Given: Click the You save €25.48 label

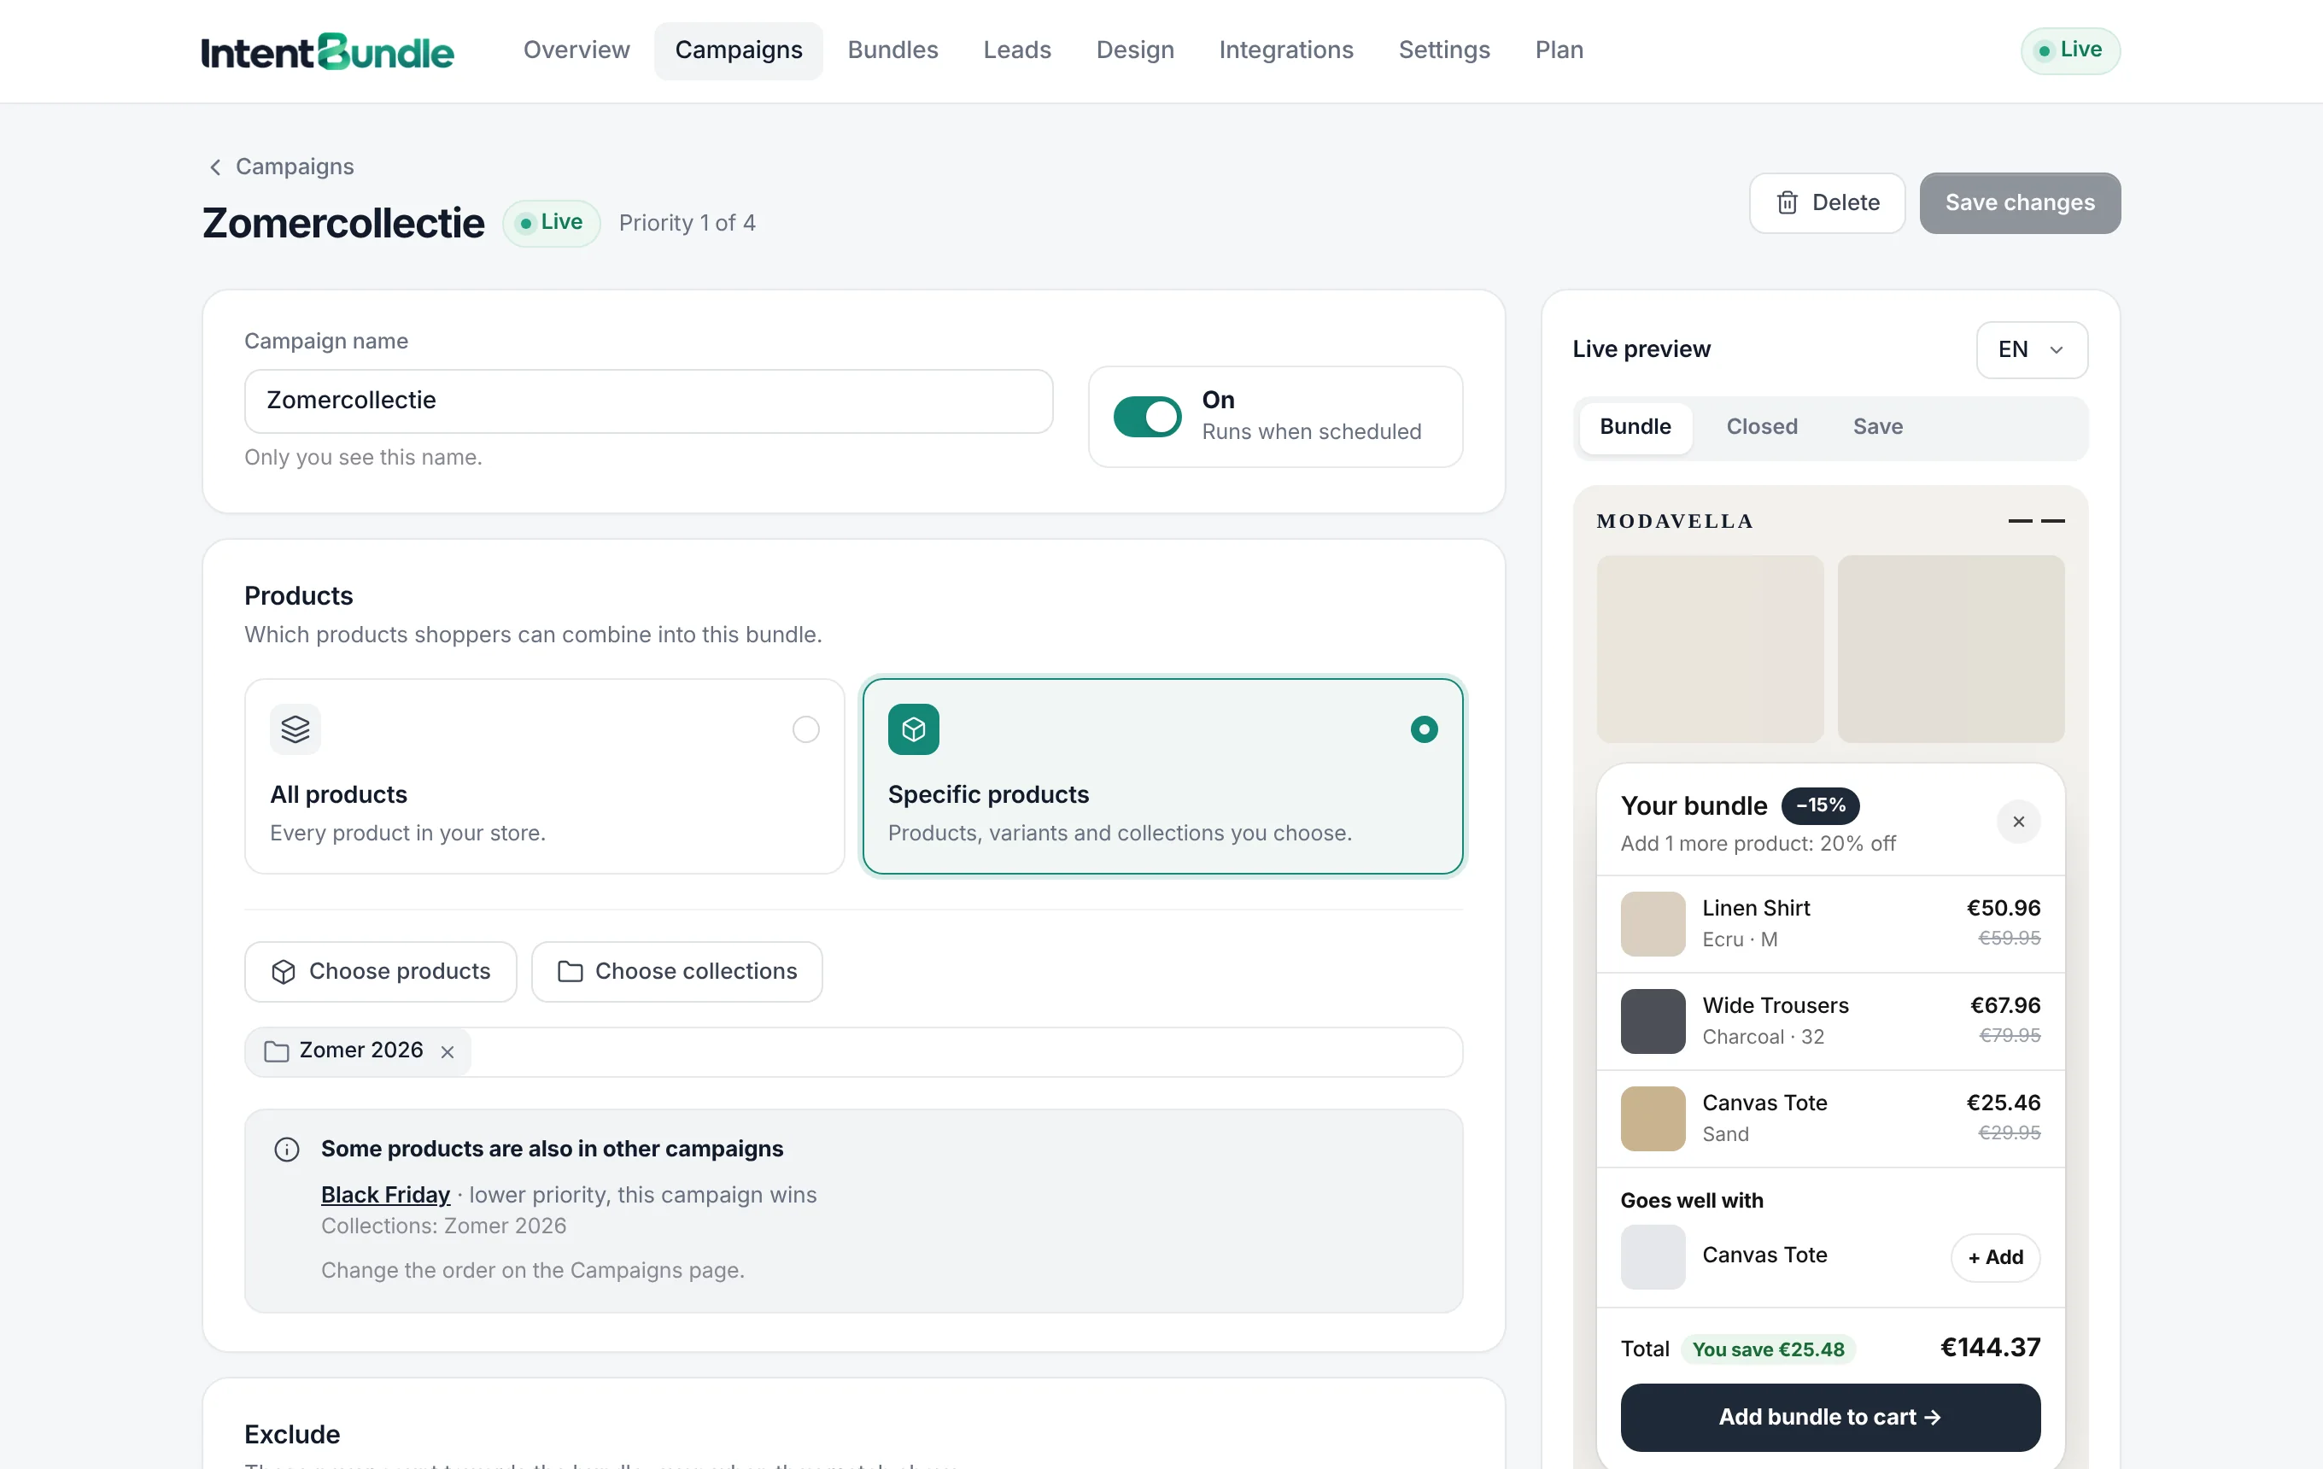Looking at the screenshot, I should 1767,1349.
